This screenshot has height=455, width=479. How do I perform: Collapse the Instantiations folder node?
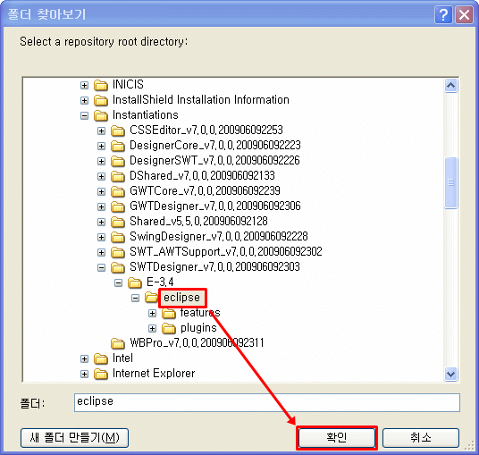84,115
